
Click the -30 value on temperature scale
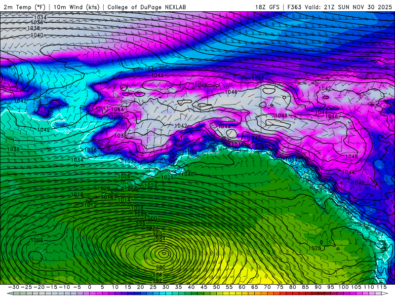14,287
